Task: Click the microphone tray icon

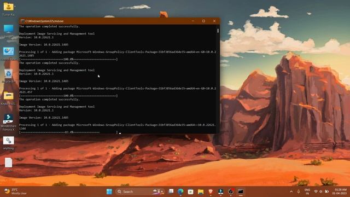Action: pos(299,192)
